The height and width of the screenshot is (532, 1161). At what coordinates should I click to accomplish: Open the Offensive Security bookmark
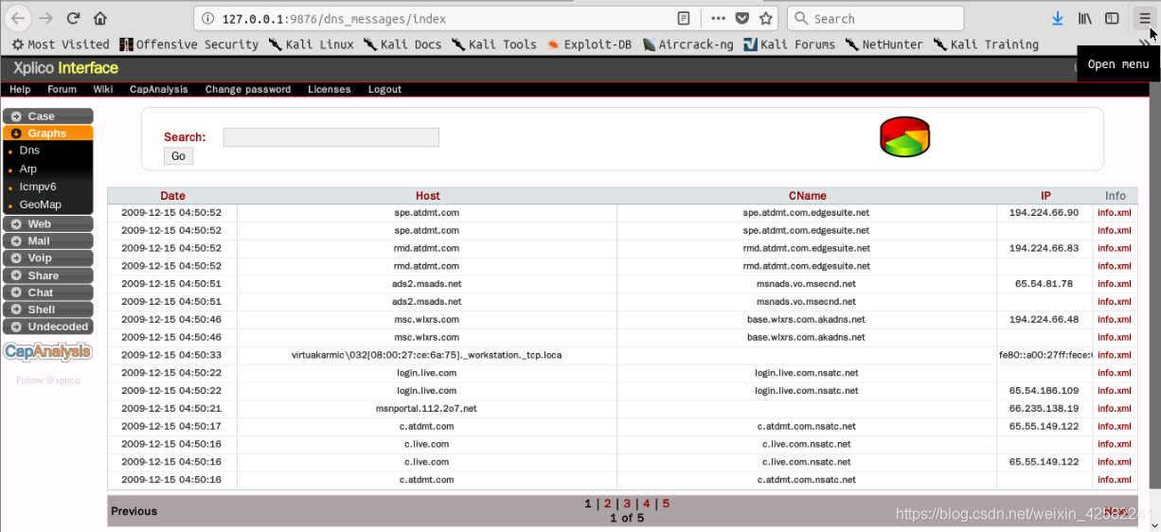click(188, 44)
